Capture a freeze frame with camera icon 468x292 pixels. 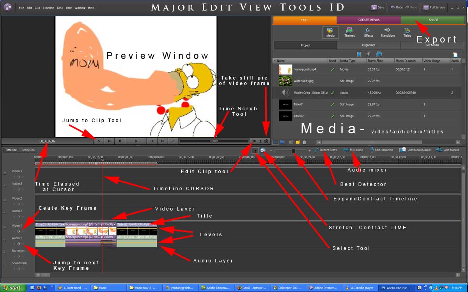(266, 141)
